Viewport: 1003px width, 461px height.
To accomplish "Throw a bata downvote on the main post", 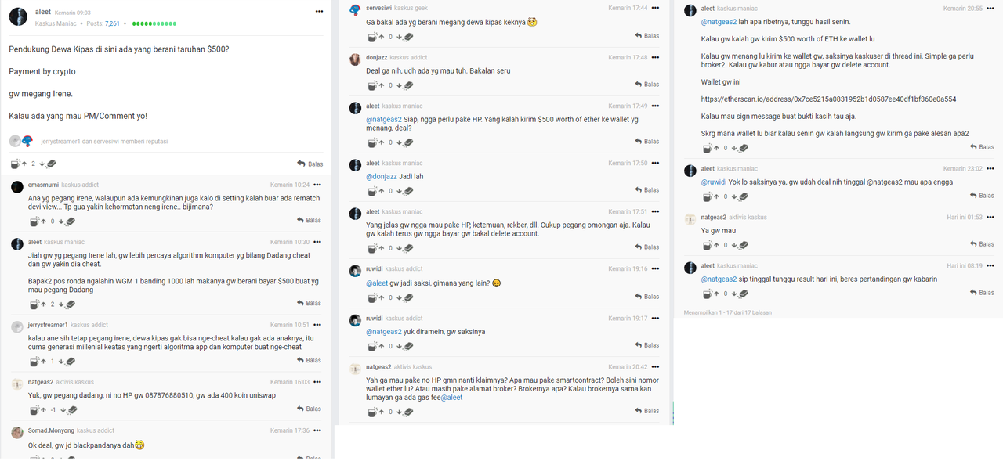I will [49, 164].
